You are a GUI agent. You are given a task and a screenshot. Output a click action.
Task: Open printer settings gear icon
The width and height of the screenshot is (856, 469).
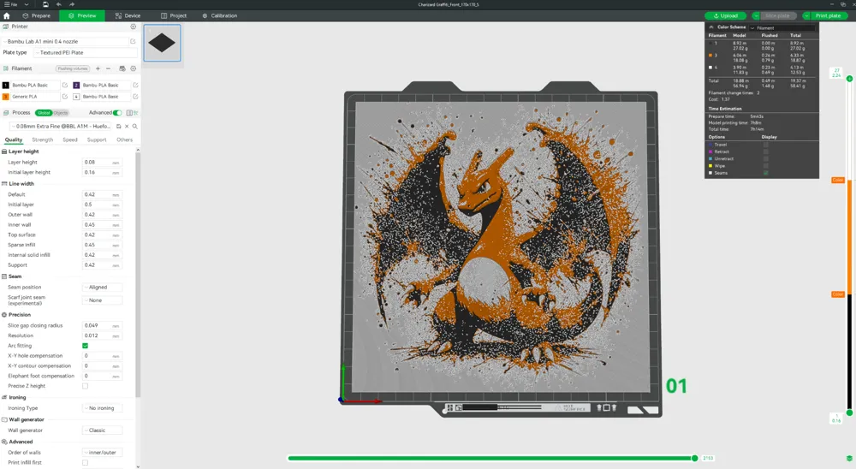pyautogui.click(x=133, y=27)
